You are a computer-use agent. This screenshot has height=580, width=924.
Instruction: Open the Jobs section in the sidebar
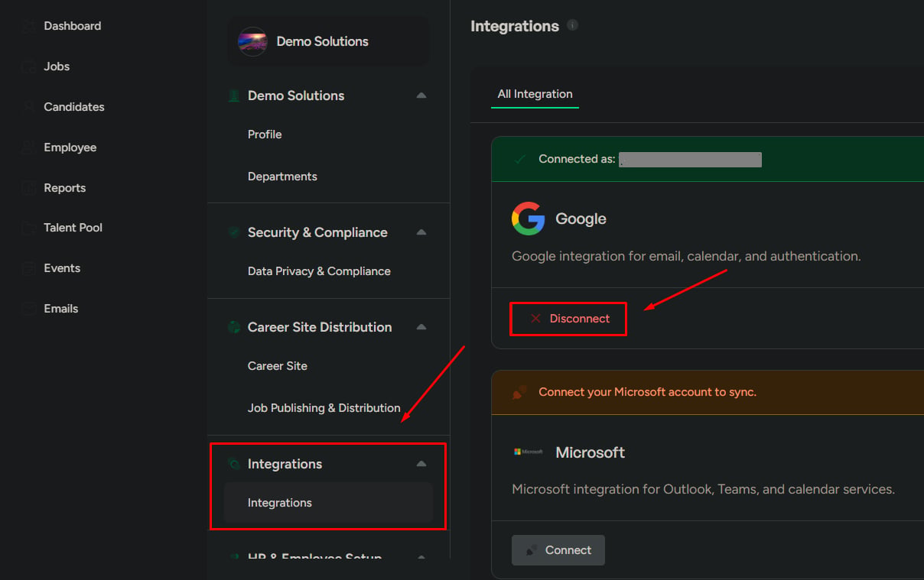57,66
